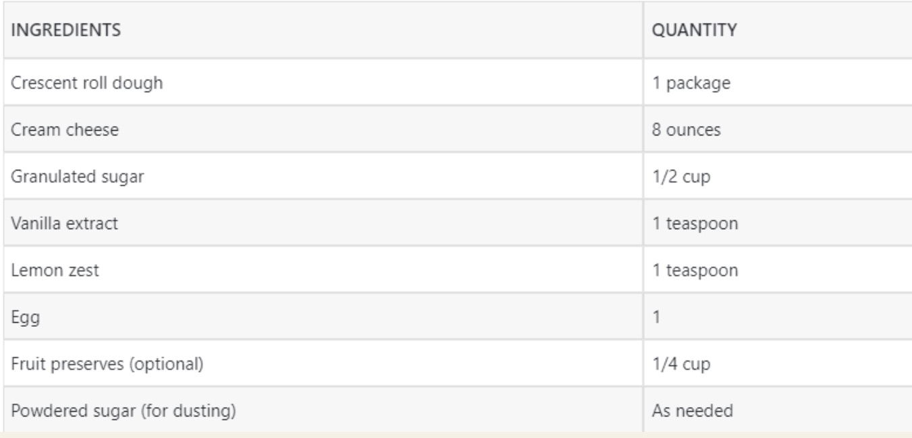Click the '8 ounces' quantity cell
This screenshot has height=438, width=912.
[684, 129]
